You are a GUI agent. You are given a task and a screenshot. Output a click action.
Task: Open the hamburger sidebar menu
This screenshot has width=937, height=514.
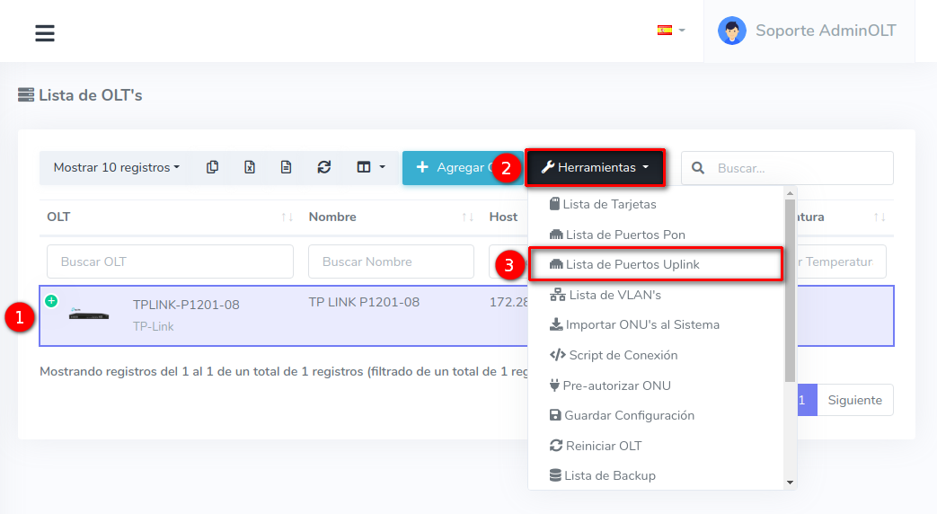tap(45, 33)
